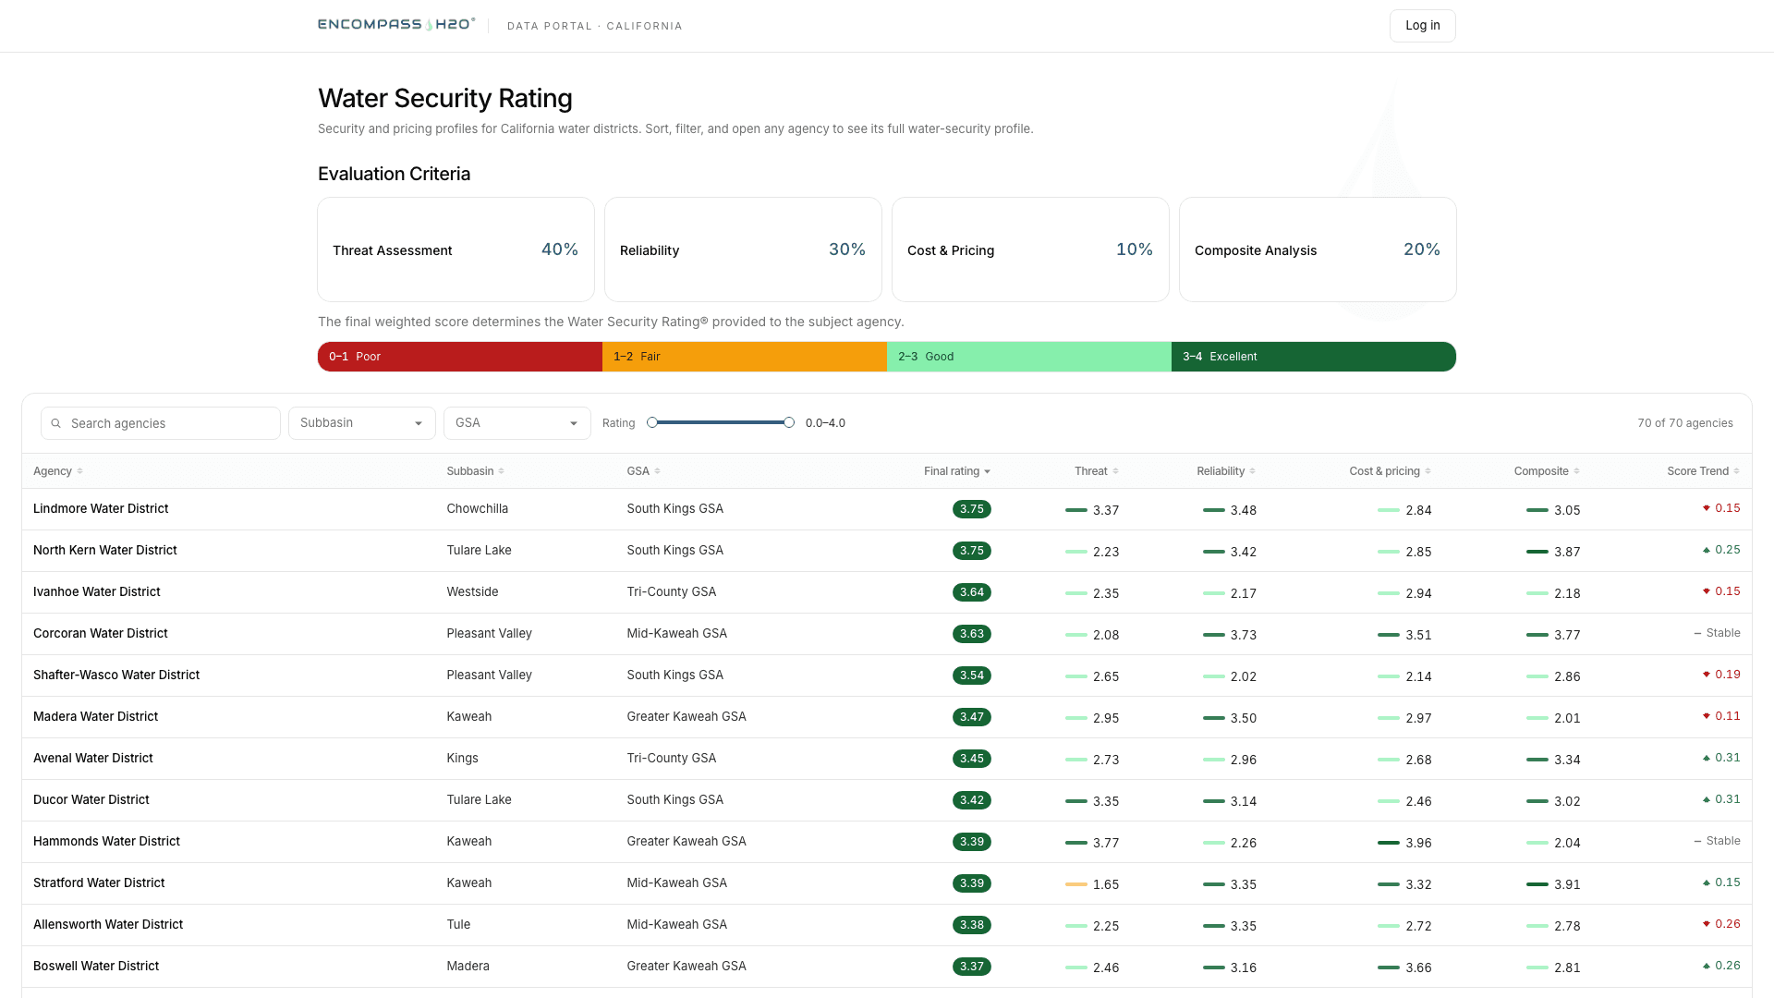
Task: Select the Cost & Pricing 10% card
Action: 1030,249
